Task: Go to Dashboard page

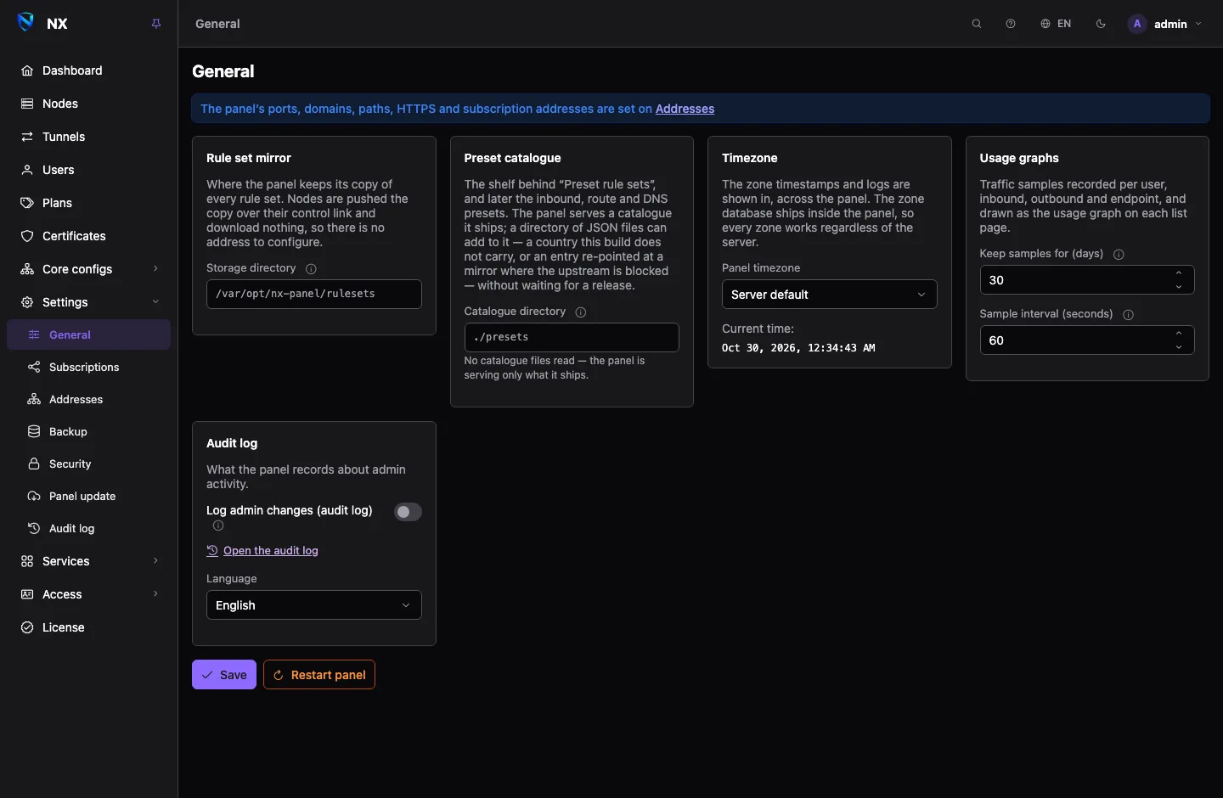Action: pyautogui.click(x=89, y=70)
